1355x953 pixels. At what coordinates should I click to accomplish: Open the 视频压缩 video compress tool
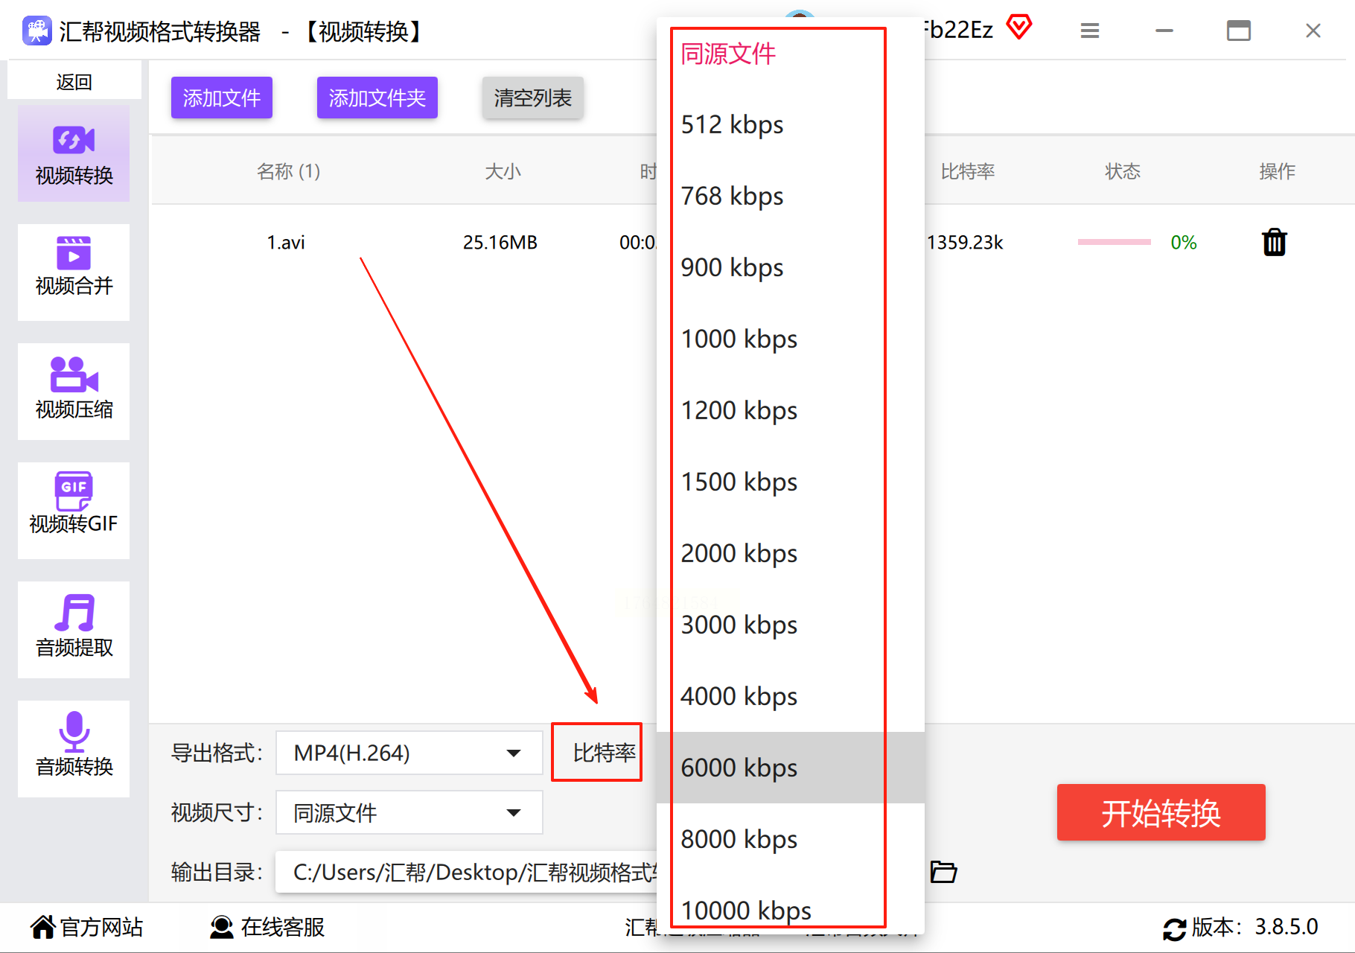click(x=74, y=392)
